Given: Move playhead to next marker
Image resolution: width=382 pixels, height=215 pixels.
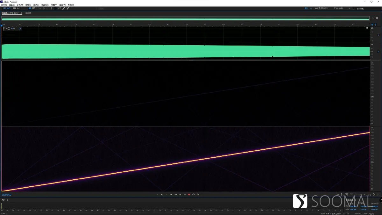Looking at the screenshot, I should click(x=185, y=194).
